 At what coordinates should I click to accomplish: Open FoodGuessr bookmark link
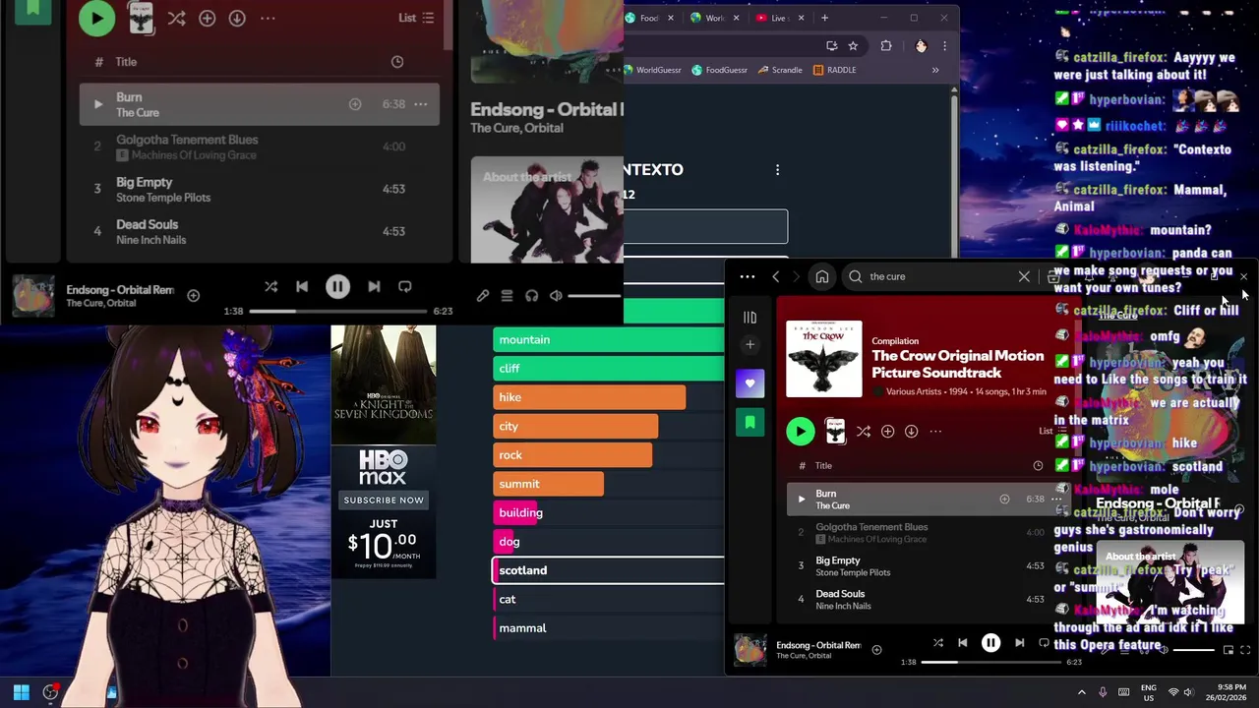(x=720, y=70)
